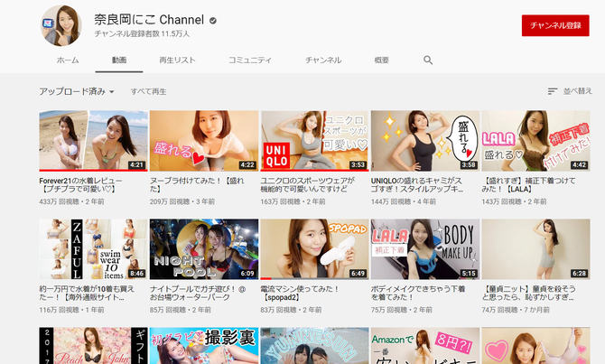Open the SPOPAD video thumbnail
605x364 pixels.
[314, 249]
